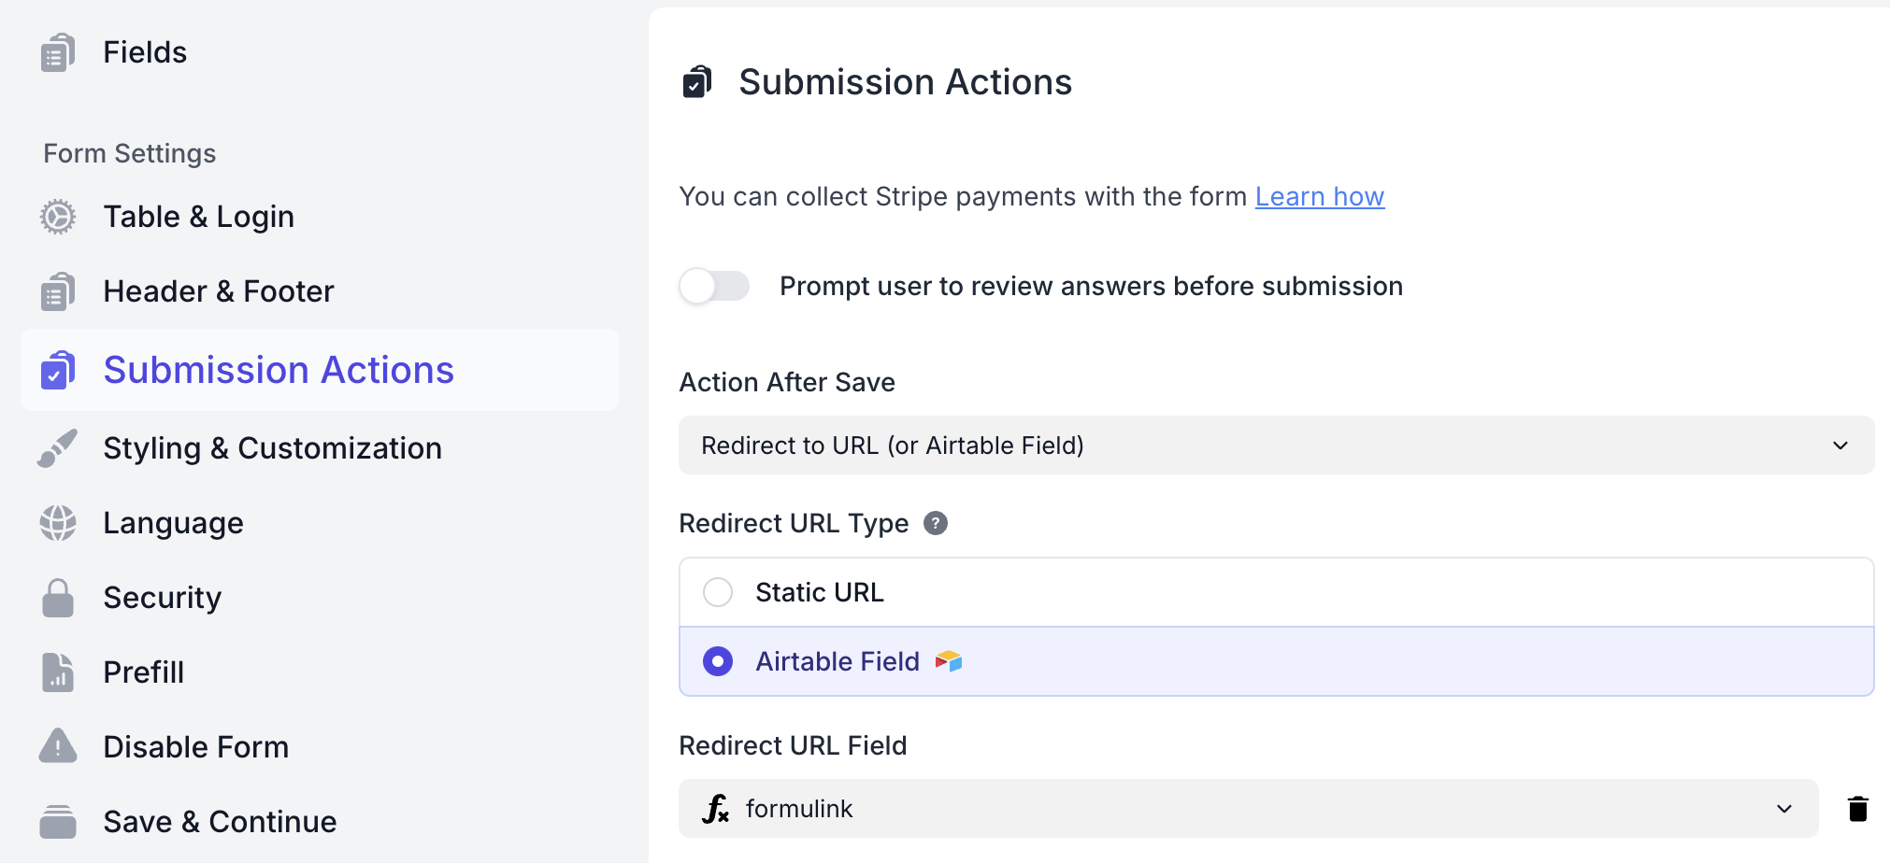Click the padlock icon next to Security
The height and width of the screenshot is (863, 1890).
(x=58, y=598)
